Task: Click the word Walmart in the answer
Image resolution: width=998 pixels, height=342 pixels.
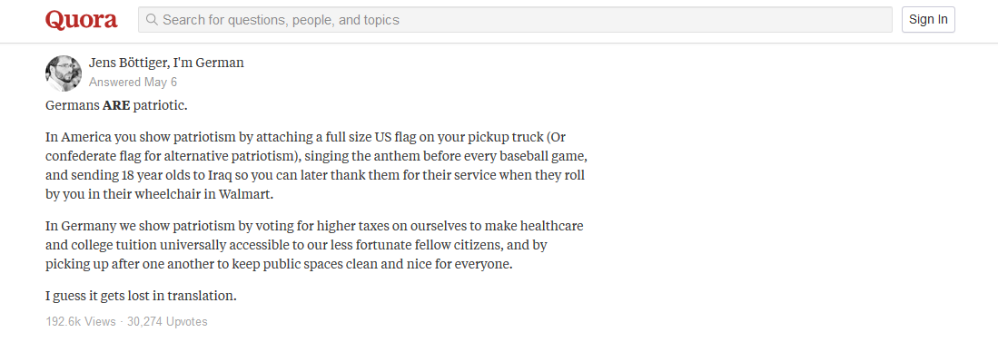Action: click(245, 194)
